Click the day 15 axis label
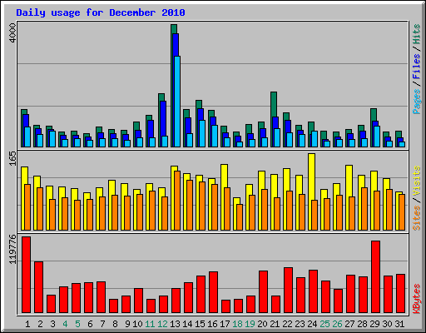Viewport: 426px width, 333px height. click(200, 324)
